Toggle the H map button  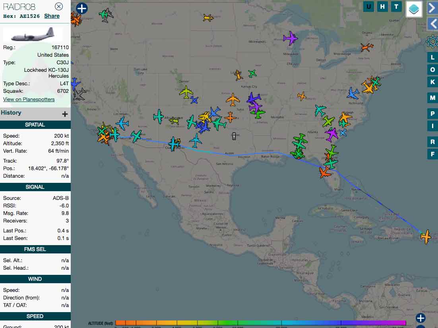(382, 6)
